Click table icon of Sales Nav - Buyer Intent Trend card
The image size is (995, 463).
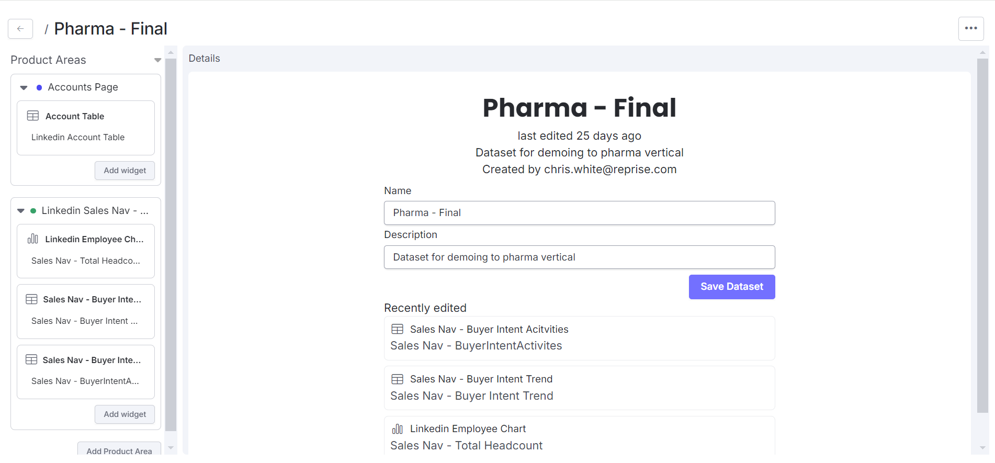[31, 299]
